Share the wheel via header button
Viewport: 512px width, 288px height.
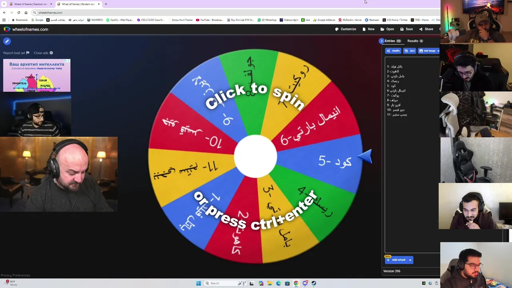coord(426,29)
